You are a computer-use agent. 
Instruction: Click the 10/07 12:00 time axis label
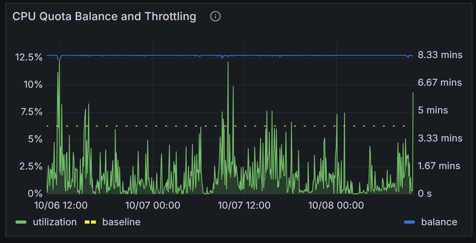click(244, 205)
